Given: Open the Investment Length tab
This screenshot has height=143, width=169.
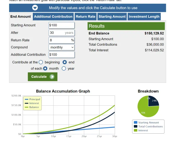Looking at the screenshot, I should 144,17.
